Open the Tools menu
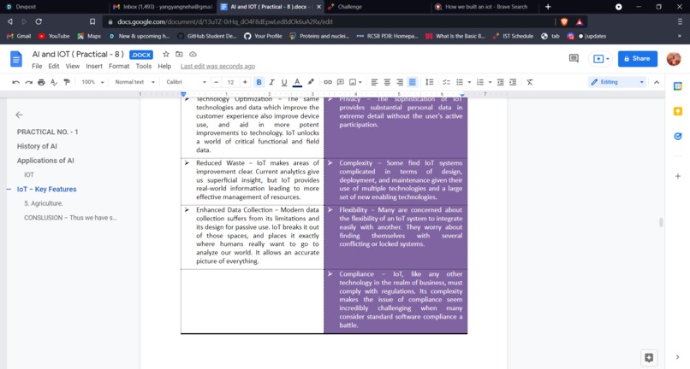The image size is (690, 369). tap(144, 67)
